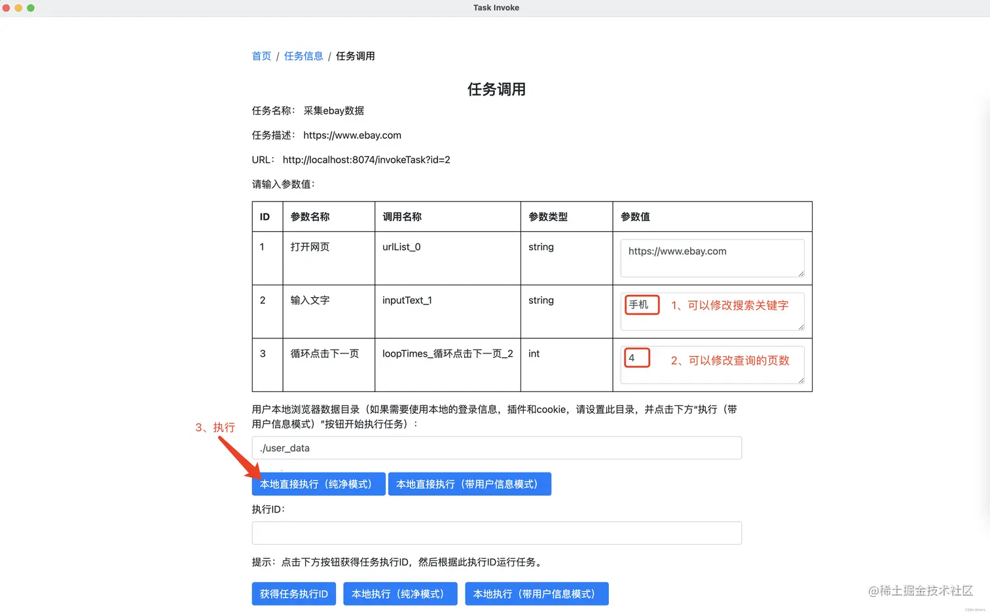Click the 本地执行（带用户信息模式）button
Viewport: 990px width, 614px height.
click(536, 594)
